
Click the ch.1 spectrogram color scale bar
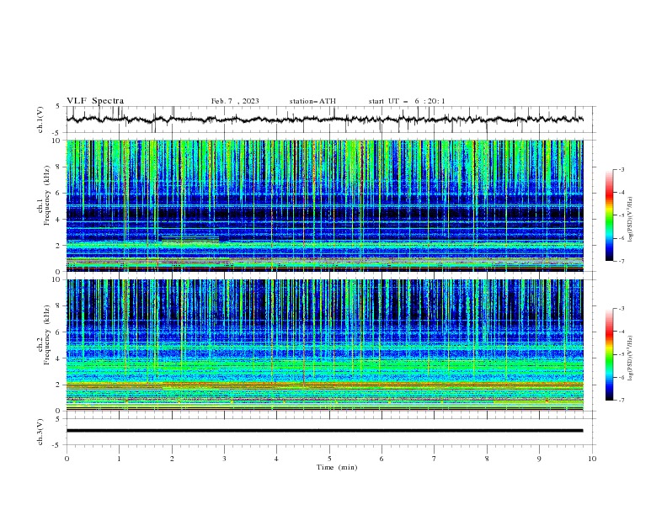coord(609,215)
